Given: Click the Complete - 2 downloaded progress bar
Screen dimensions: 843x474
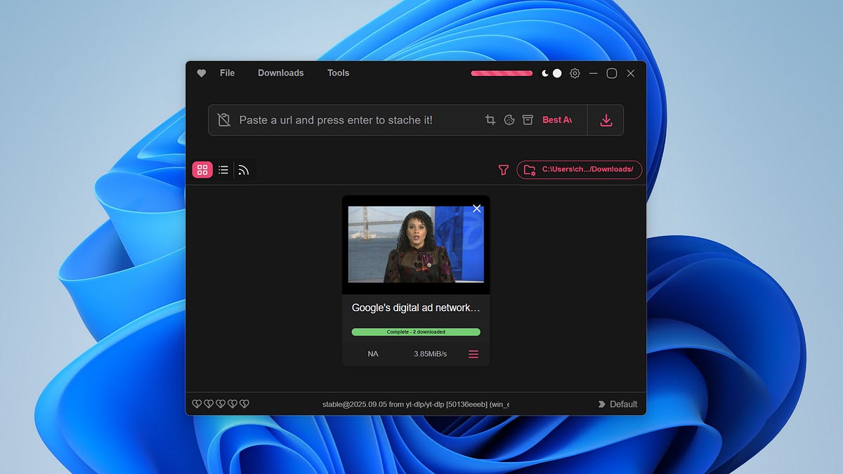Looking at the screenshot, I should (x=416, y=331).
